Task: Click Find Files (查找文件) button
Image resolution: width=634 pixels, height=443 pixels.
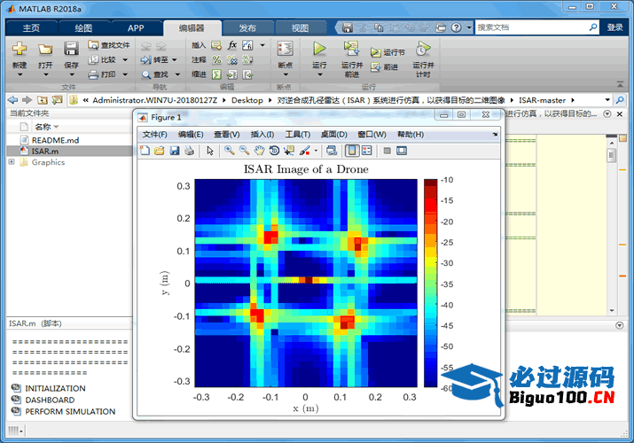Action: pyautogui.click(x=109, y=45)
